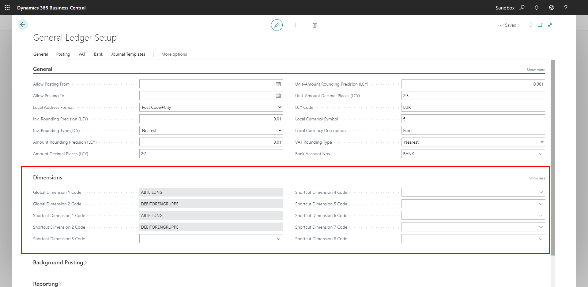The height and width of the screenshot is (287, 588).
Task: Open Shortcut Dimension 4 Code dropdown
Action: [x=541, y=192]
